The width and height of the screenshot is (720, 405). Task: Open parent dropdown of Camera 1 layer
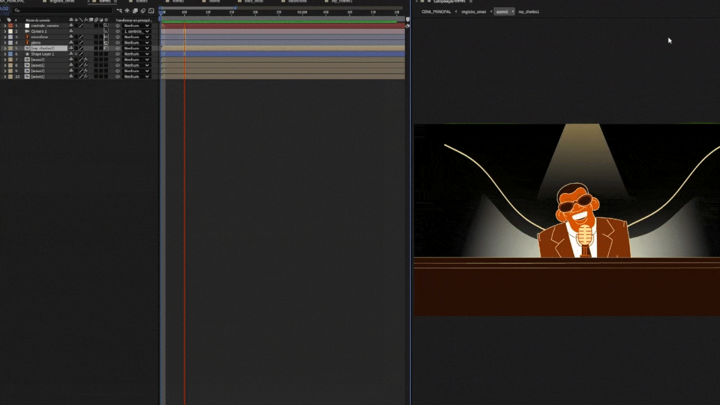pos(136,31)
